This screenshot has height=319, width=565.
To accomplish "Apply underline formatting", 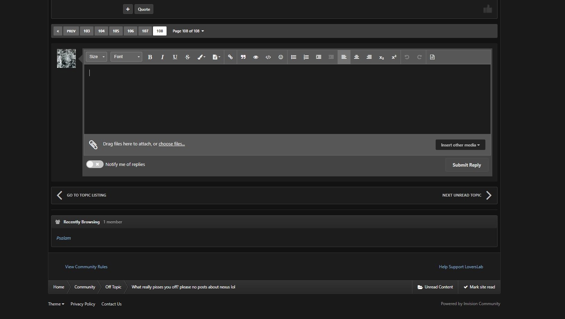I will coord(175,57).
